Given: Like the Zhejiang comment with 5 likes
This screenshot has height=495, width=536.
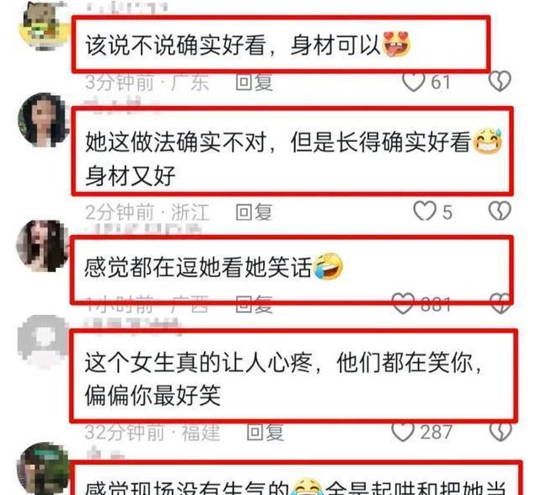Looking at the screenshot, I should coord(425,210).
